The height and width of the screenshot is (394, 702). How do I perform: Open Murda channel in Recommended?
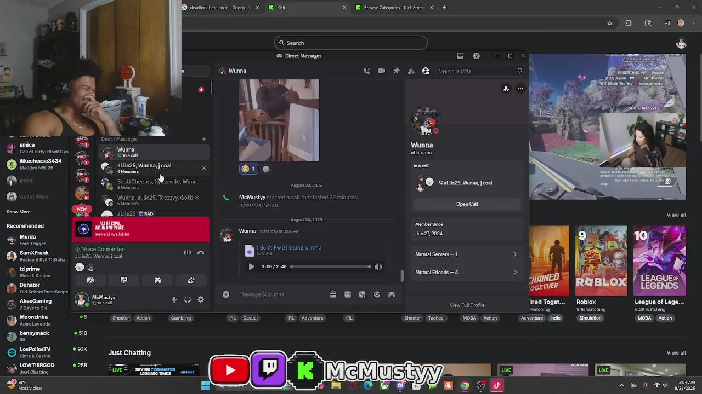[x=36, y=240]
